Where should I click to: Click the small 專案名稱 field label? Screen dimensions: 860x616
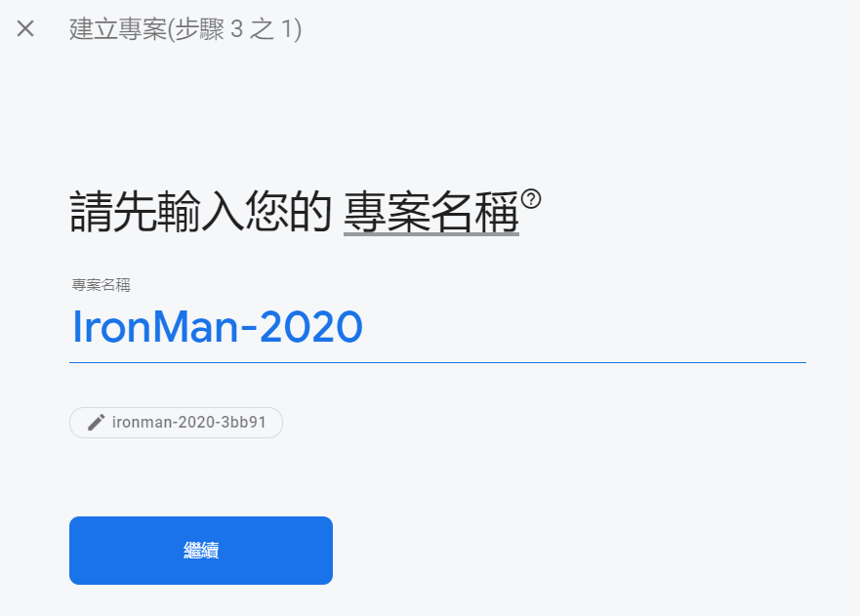tap(101, 285)
